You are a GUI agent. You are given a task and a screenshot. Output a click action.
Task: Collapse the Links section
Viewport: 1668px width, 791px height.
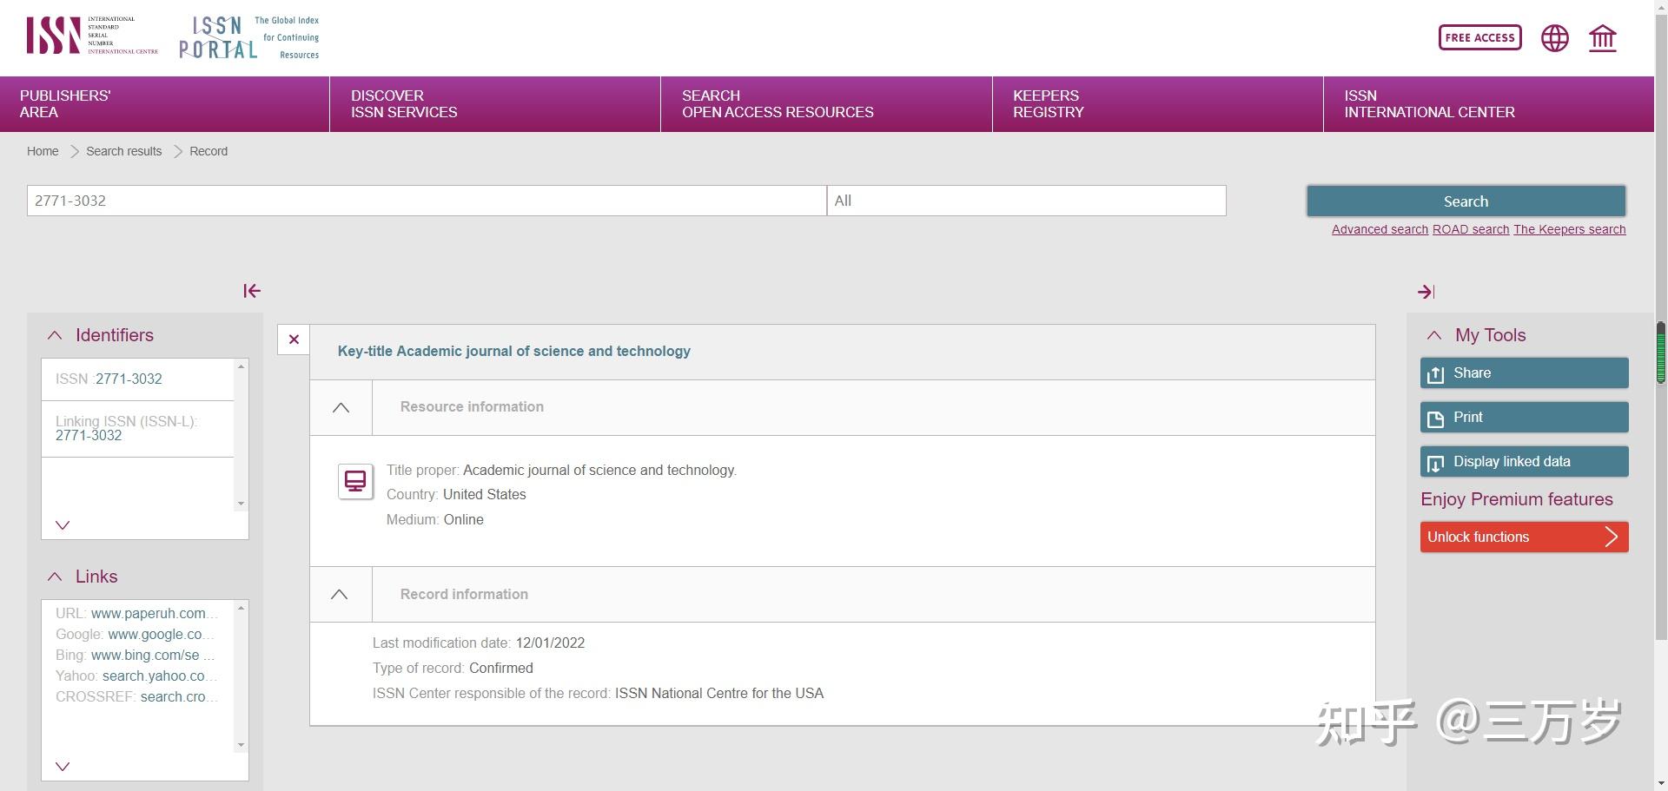[55, 577]
